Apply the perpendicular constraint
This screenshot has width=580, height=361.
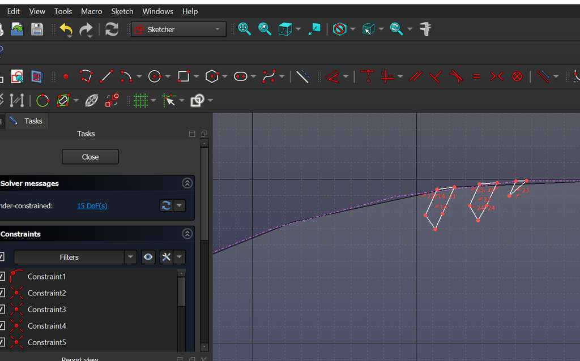coord(436,76)
